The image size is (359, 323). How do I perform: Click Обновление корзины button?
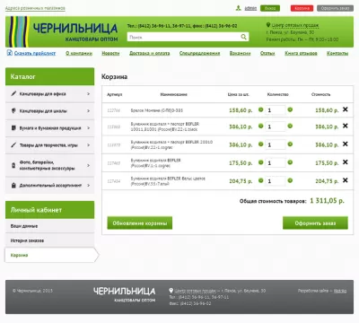[140, 223]
